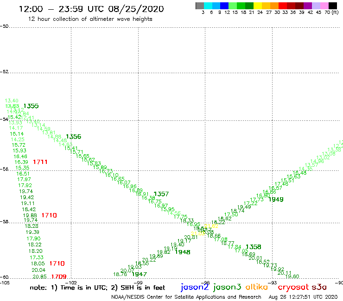
Task: Click the yellow 24 ft legend swatch
Action: pyautogui.click(x=258, y=6)
